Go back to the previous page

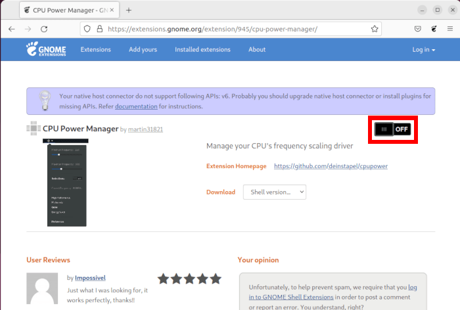pos(12,29)
